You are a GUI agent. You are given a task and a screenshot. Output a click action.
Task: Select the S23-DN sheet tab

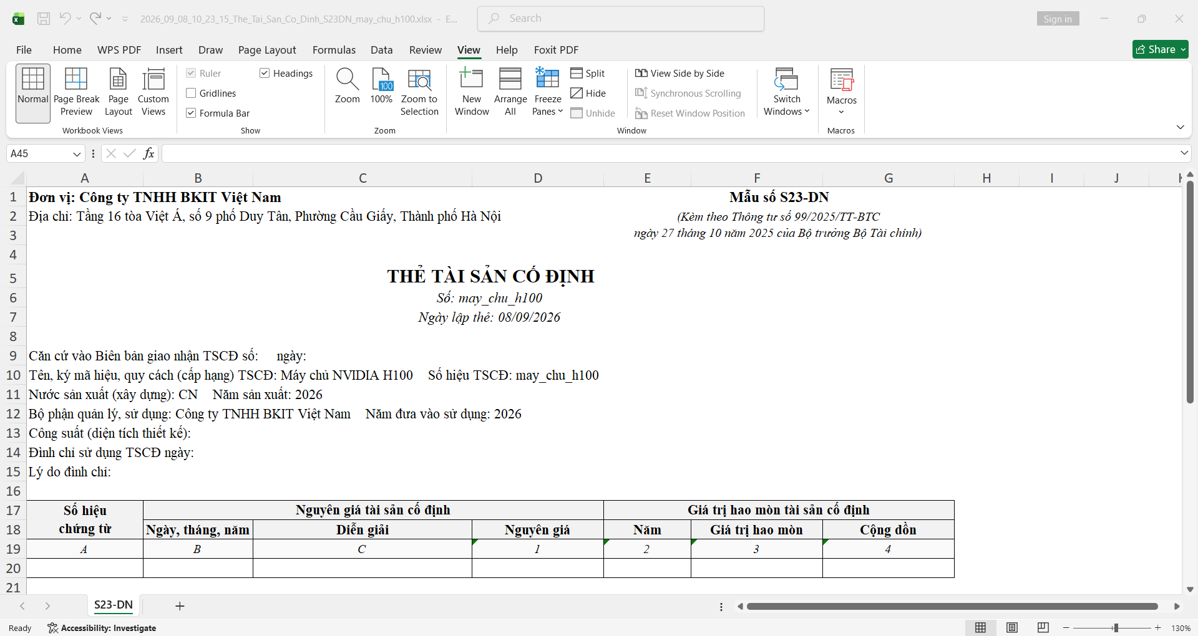coord(114,605)
